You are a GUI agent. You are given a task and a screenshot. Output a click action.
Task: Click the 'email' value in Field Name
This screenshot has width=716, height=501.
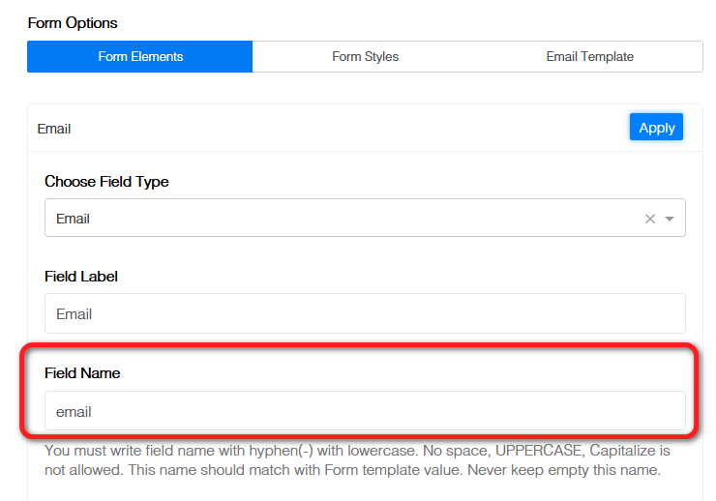coord(74,412)
